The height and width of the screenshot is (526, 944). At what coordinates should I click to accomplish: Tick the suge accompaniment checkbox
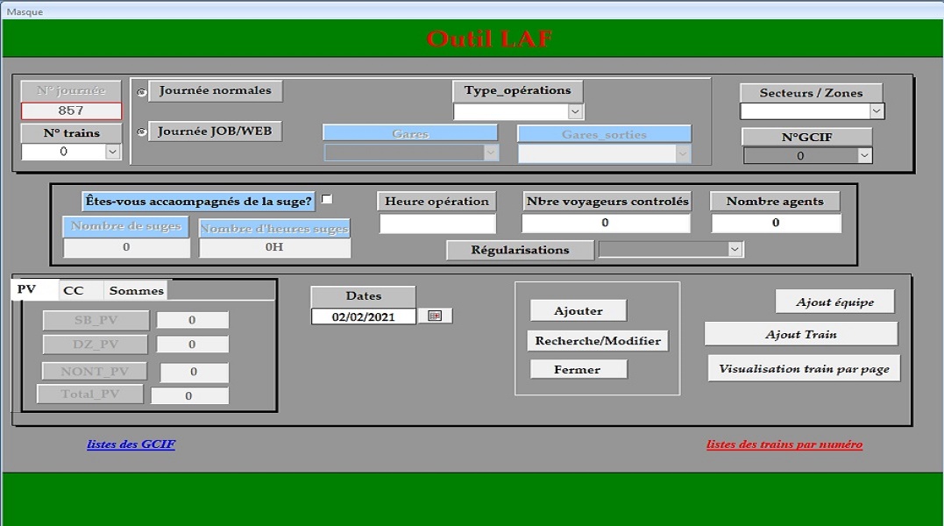pos(327,200)
